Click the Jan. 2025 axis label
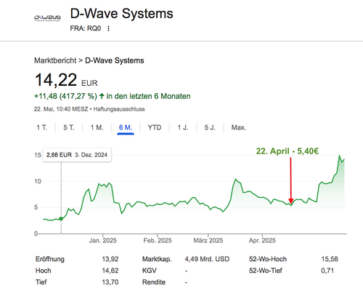Image resolution: width=363 pixels, height=291 pixels. coord(103,241)
